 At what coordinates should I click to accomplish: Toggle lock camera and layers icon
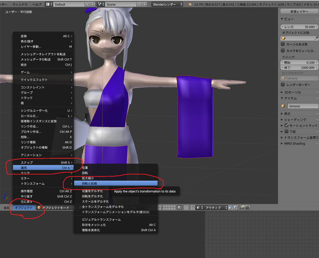(180, 207)
